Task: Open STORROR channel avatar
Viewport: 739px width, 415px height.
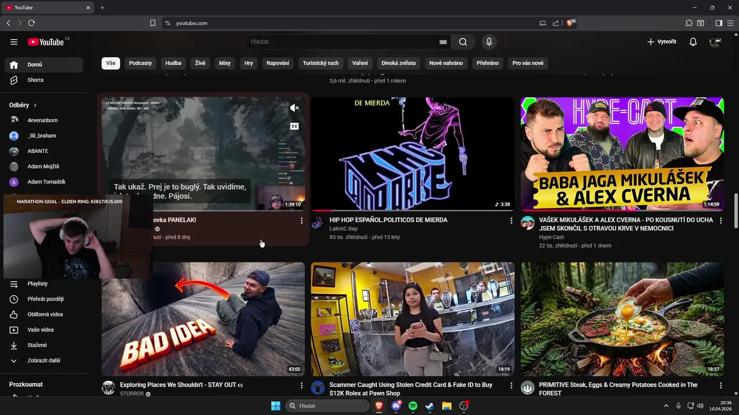Action: [x=109, y=388]
